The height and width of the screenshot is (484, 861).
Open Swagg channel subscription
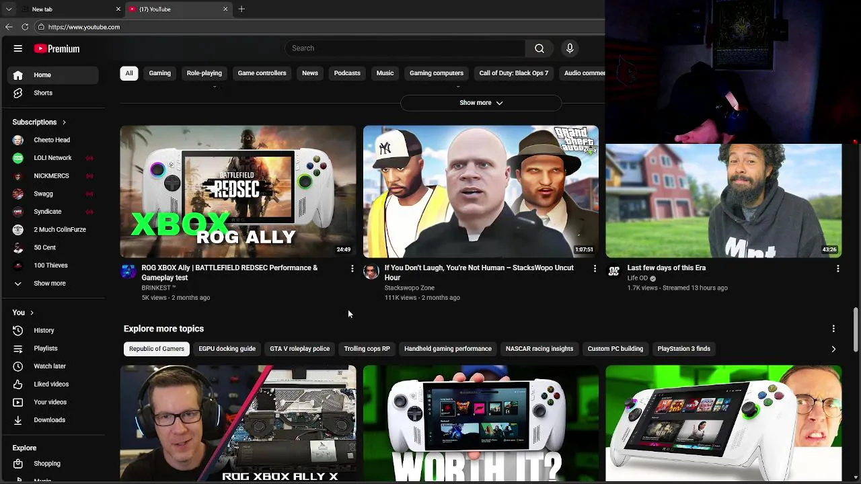52,194
